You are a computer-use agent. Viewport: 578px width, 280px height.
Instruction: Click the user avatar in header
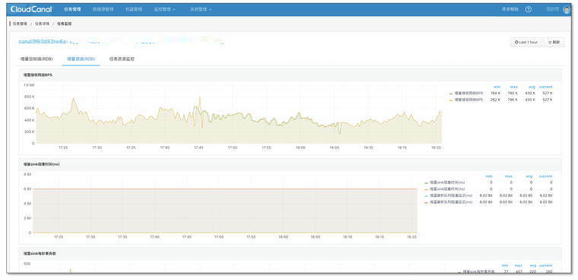[x=567, y=10]
